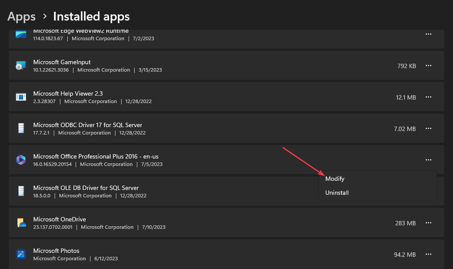Select the Microsoft Help Viewer 2.3 title
Viewport: 453px width, 269px height.
pos(68,93)
